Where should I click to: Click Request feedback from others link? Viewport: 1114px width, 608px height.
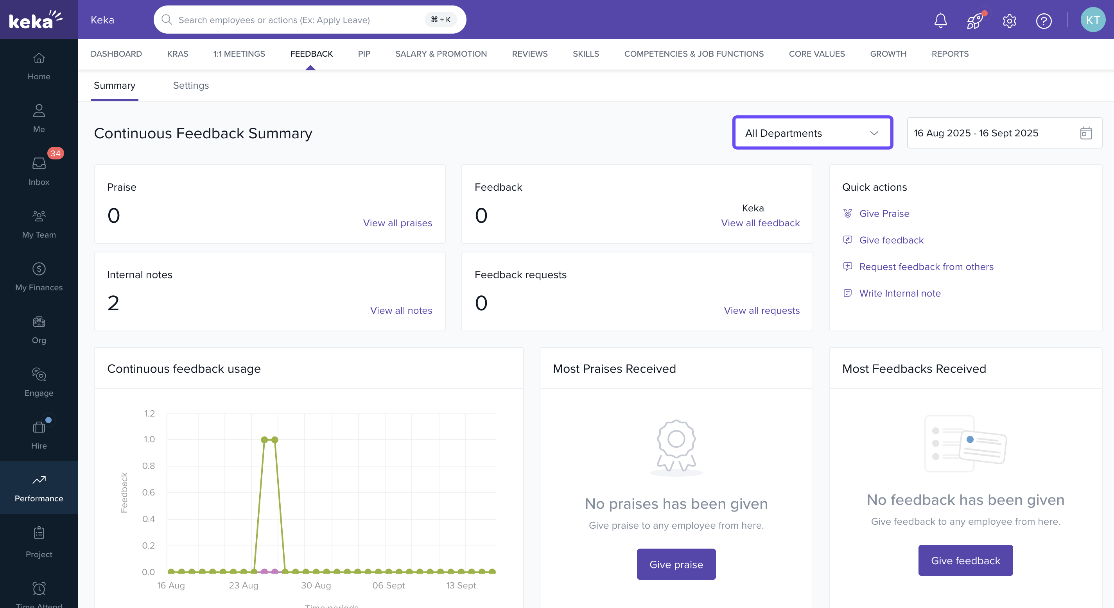(926, 266)
